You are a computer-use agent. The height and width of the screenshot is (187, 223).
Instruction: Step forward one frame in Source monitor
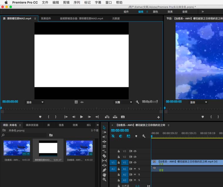pyautogui.click(x=89, y=117)
